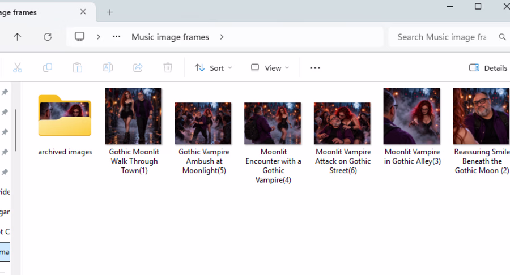The image size is (510, 275).
Task: Click the Delete trash can icon
Action: [x=168, y=67]
